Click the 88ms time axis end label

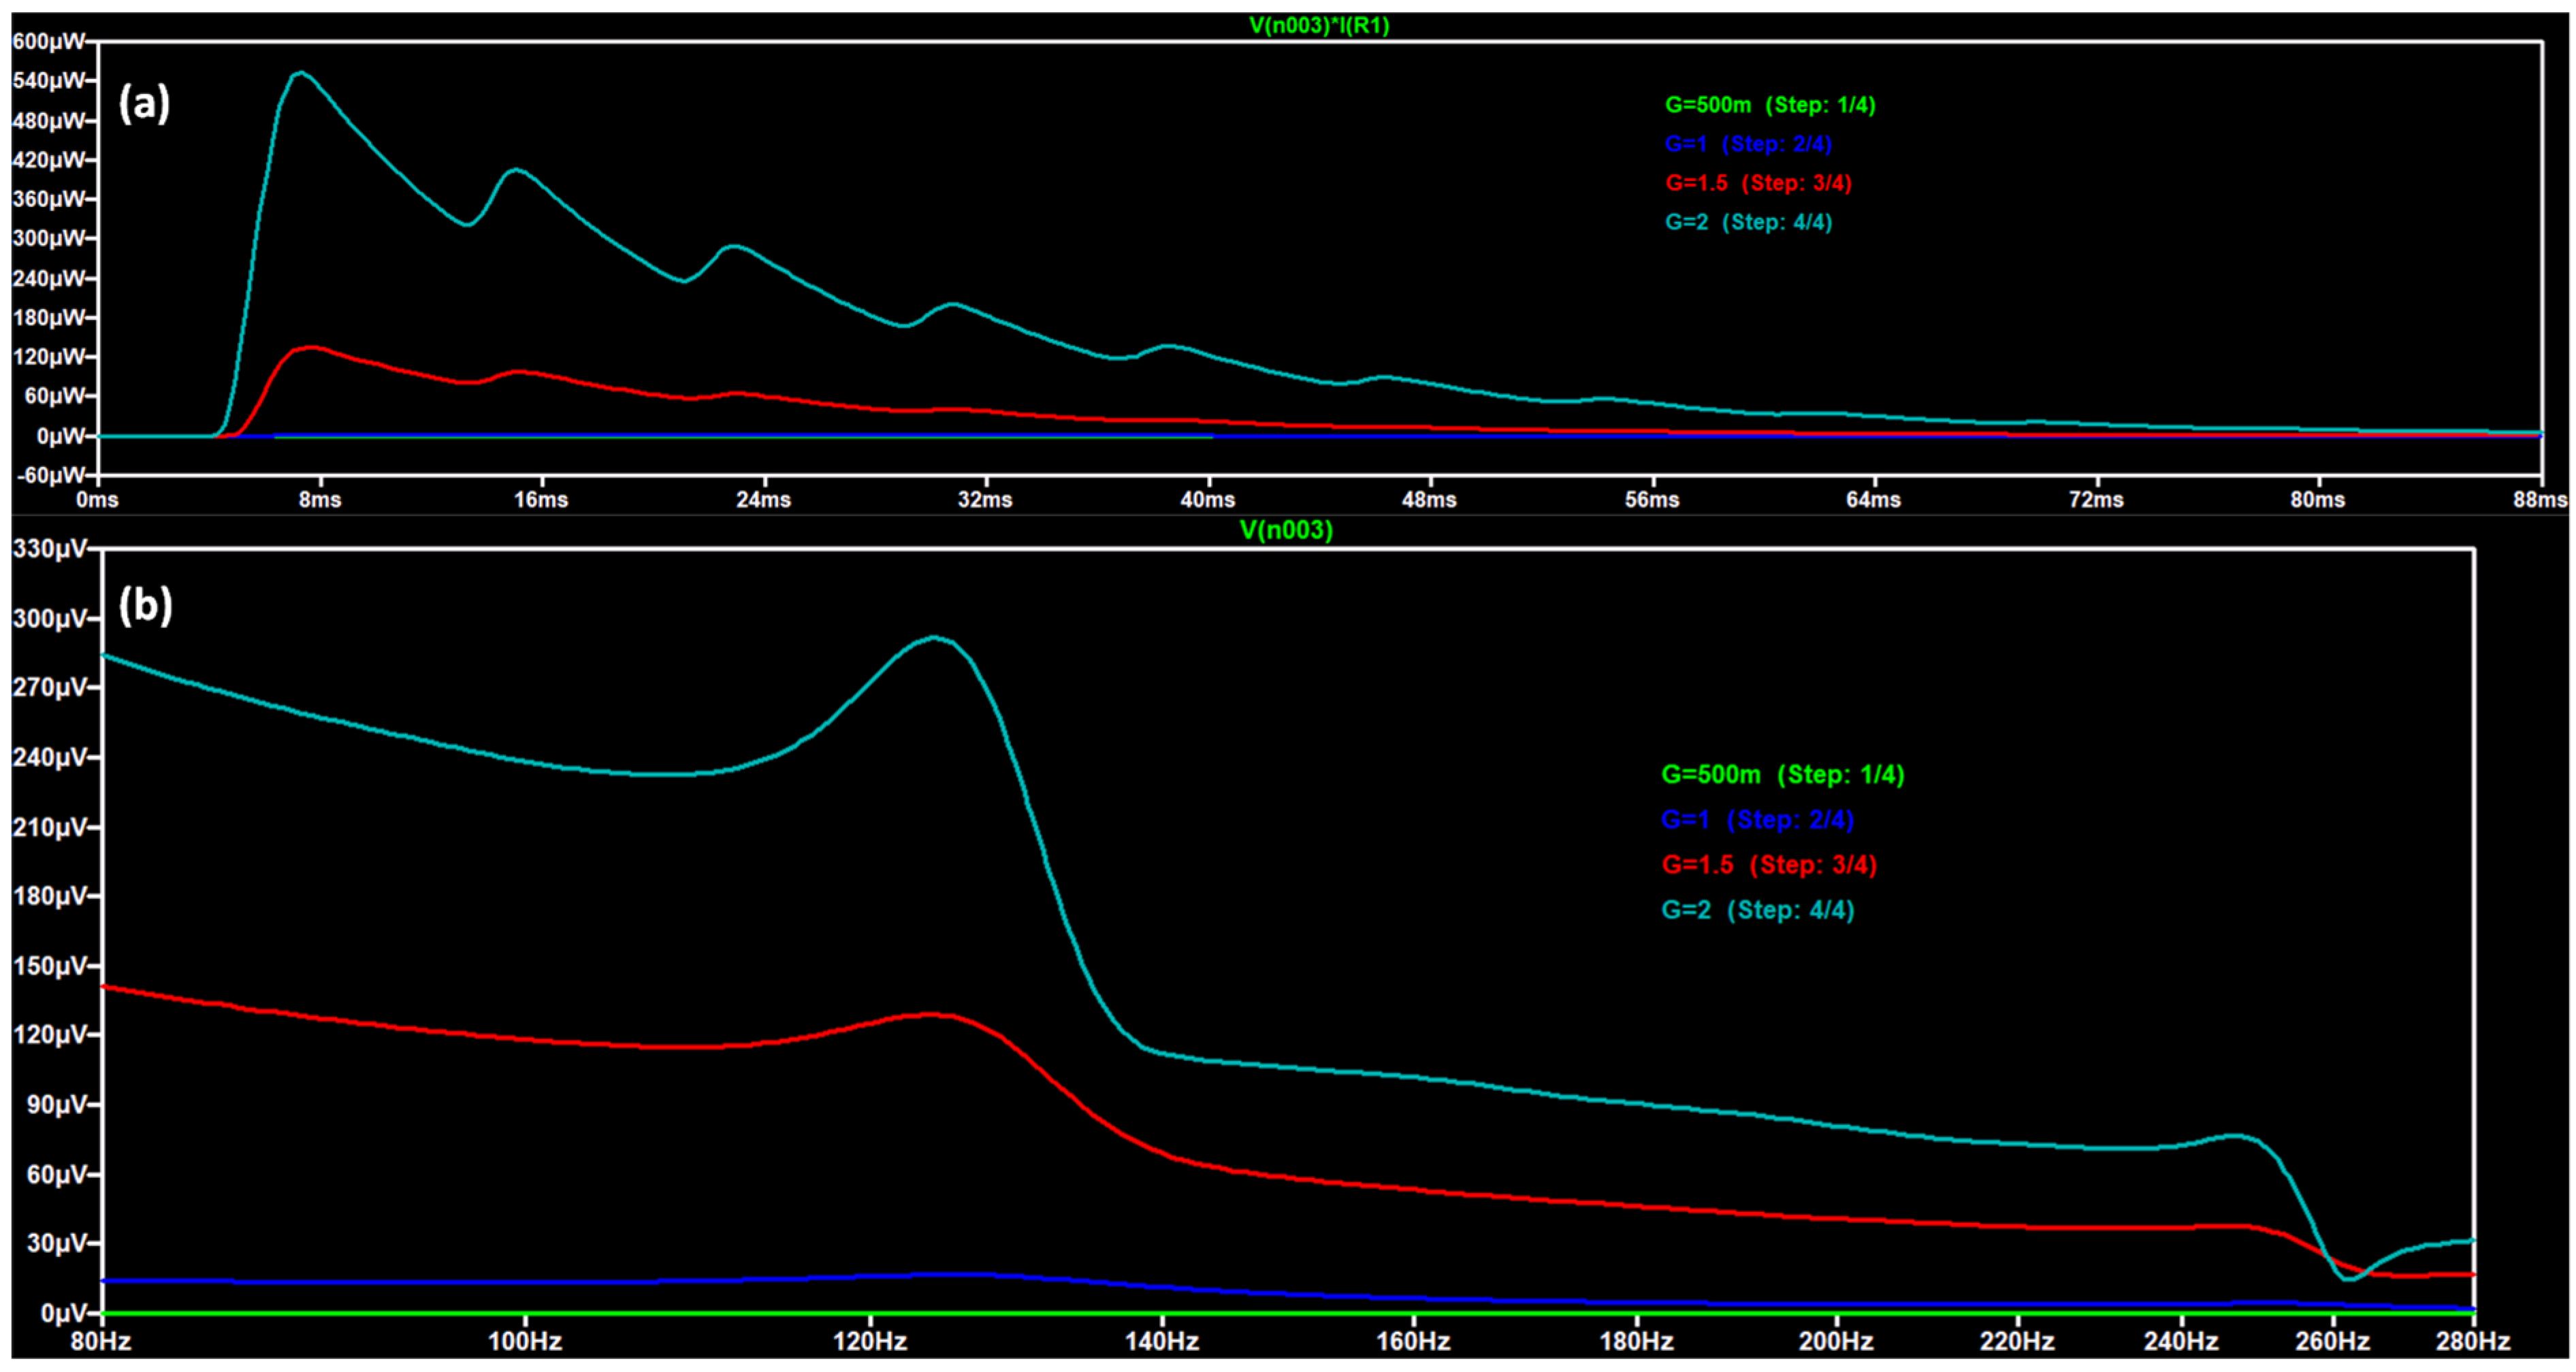[2540, 500]
